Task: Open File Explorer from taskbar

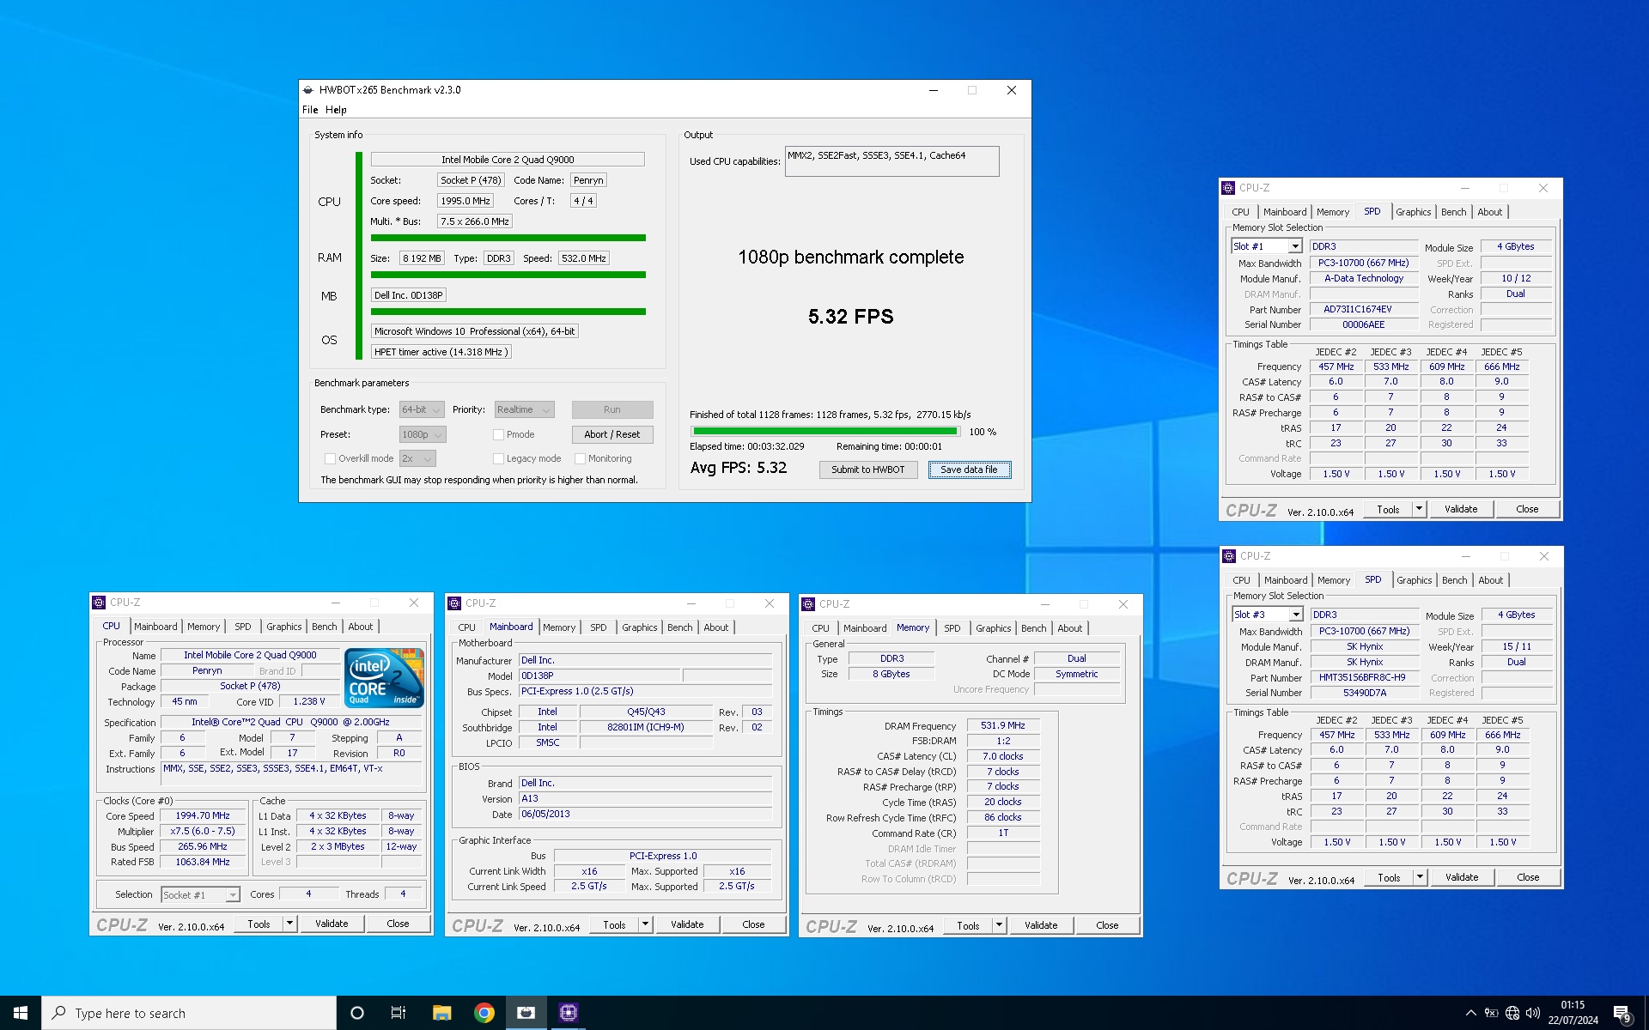Action: [441, 1013]
